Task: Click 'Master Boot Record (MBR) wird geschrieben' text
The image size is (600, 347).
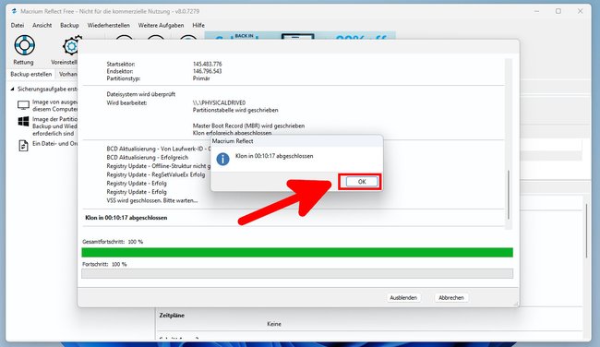Action: coord(248,126)
